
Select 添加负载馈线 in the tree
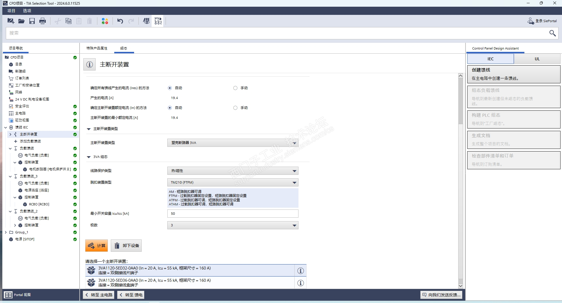click(x=30, y=141)
